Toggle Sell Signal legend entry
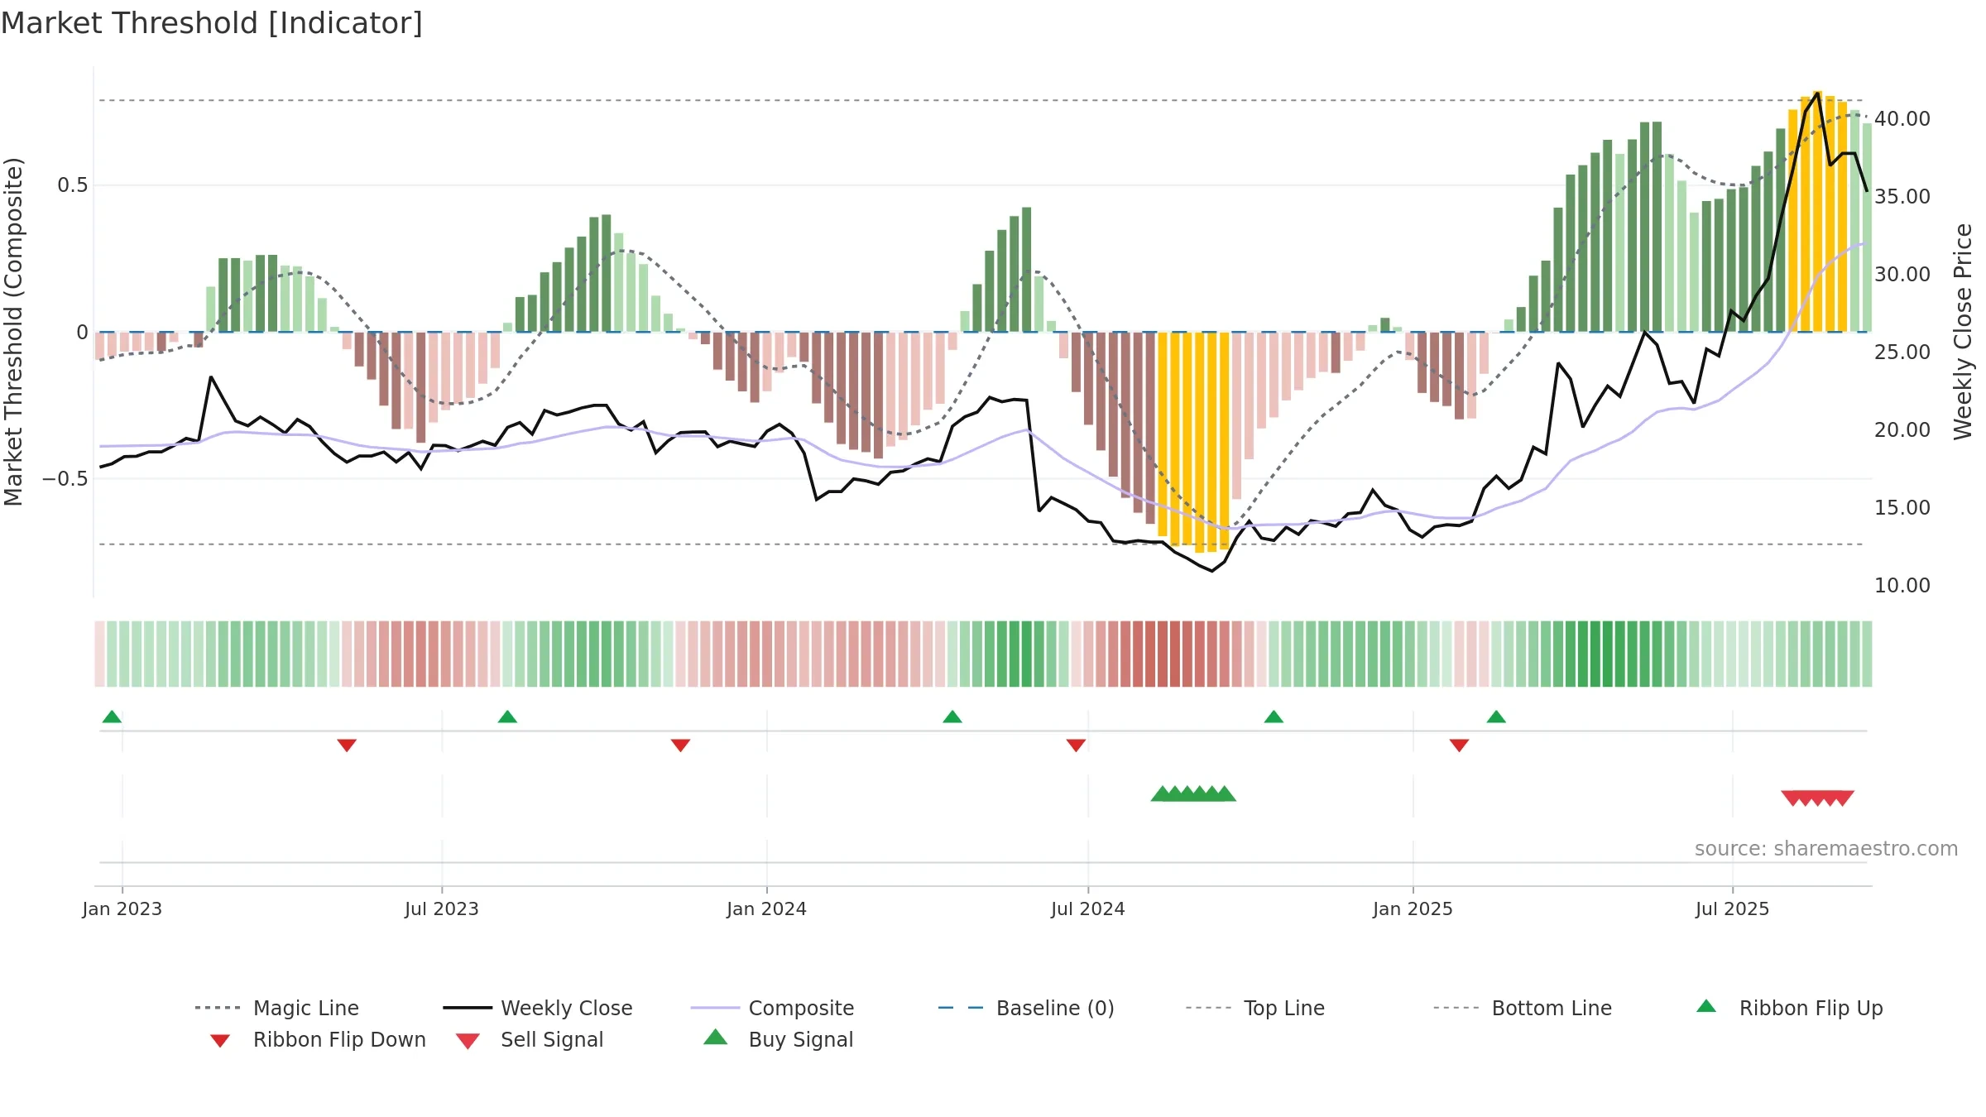Viewport: 1986px width, 1117px height. pyautogui.click(x=530, y=1039)
